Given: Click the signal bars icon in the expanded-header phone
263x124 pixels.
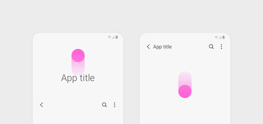Looking at the screenshot, I should pos(113,38).
